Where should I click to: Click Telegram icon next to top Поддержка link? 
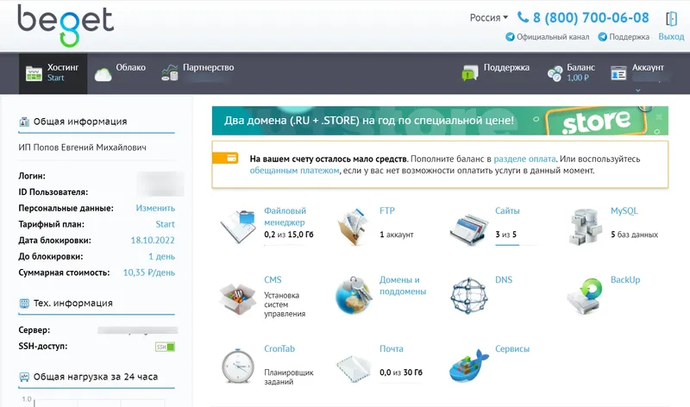pos(602,37)
